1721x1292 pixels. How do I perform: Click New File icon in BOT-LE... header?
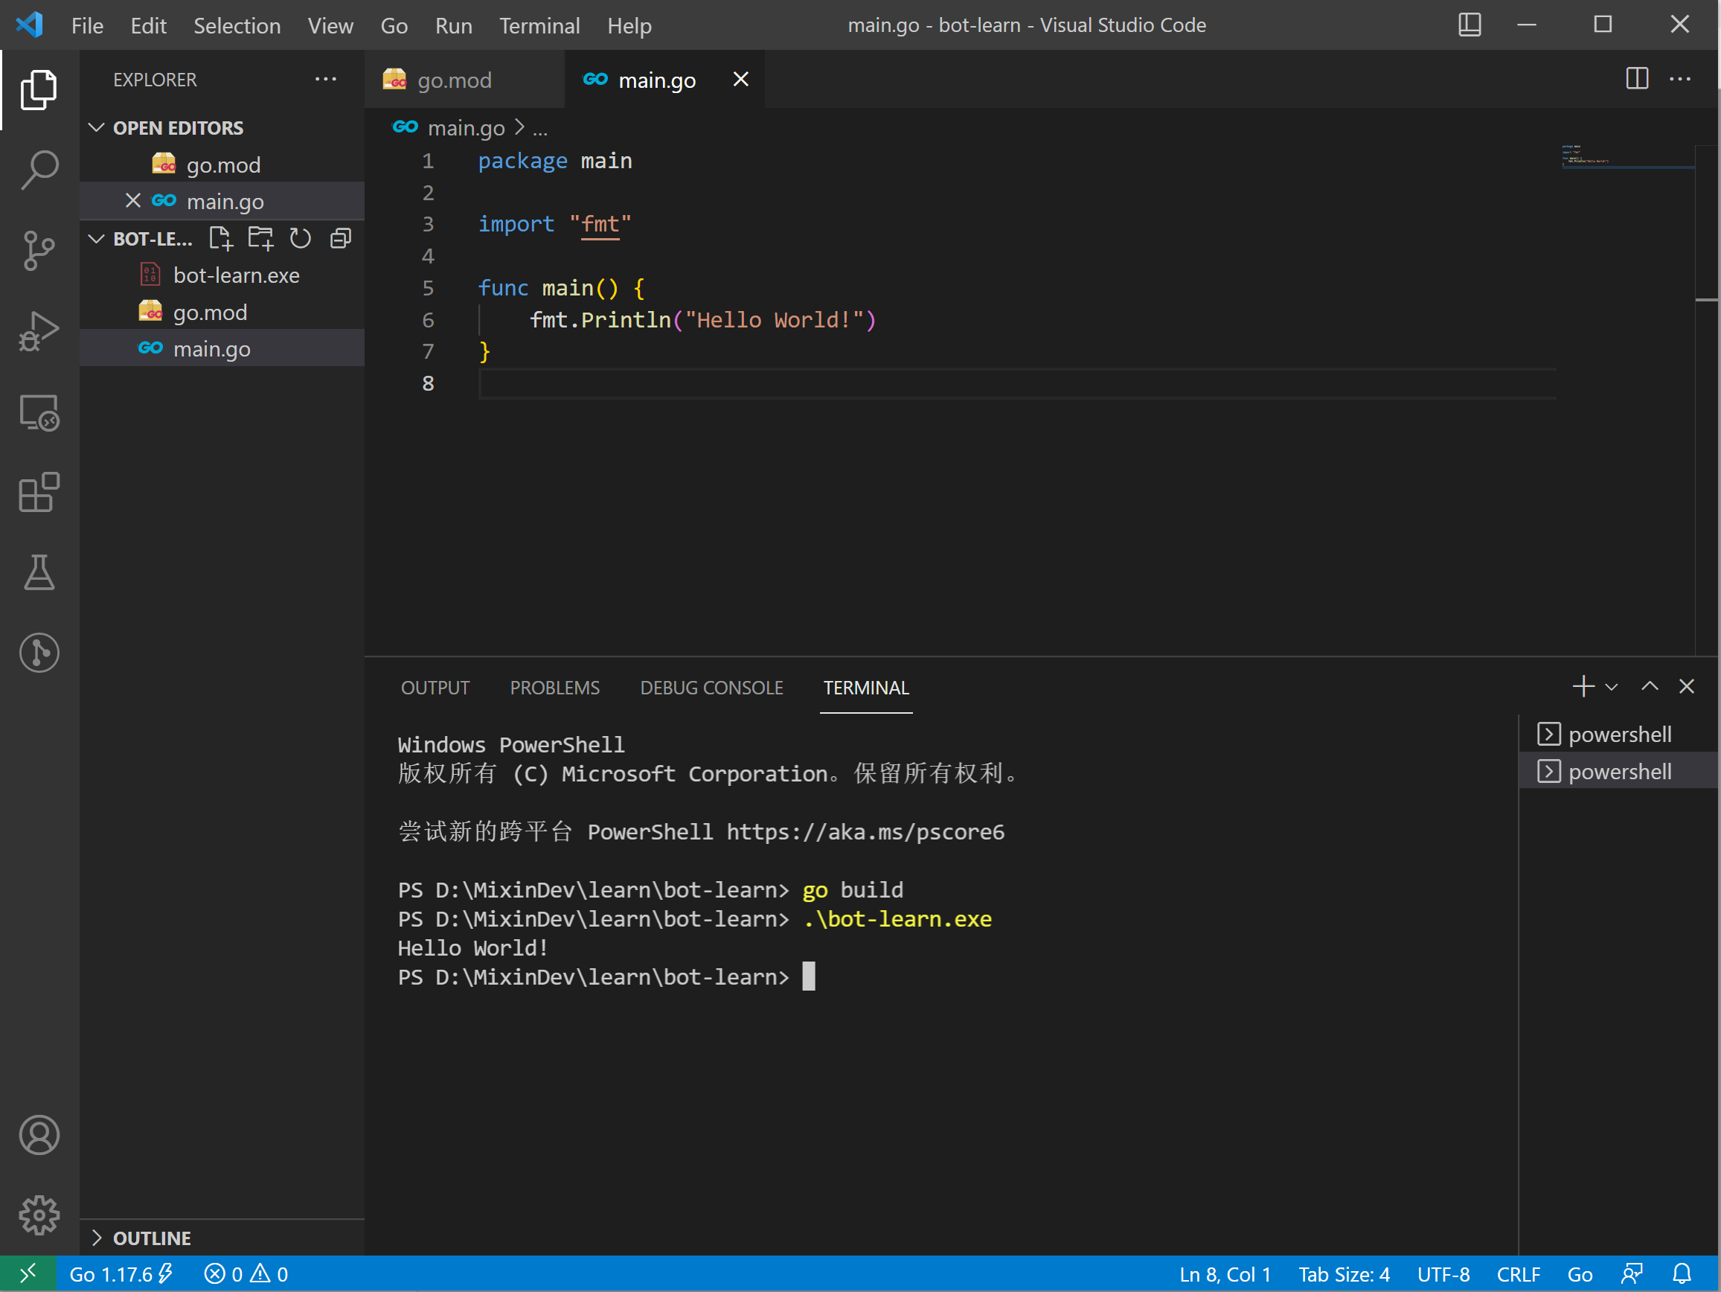(221, 238)
